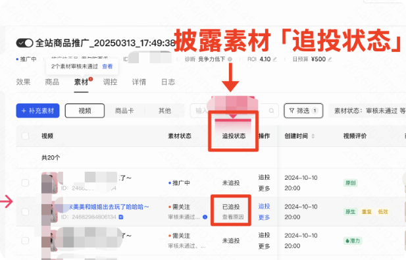Click the 素材状态 column header

click(x=180, y=136)
